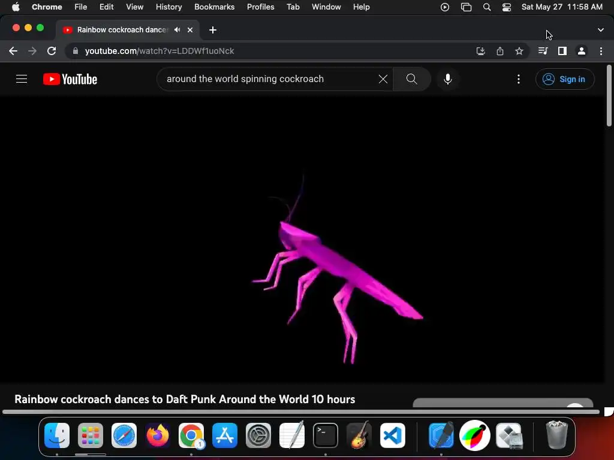Clear the search query with X

(383, 79)
